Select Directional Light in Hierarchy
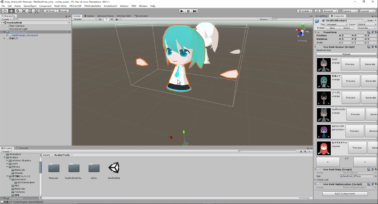378x204 pixels. click(x=18, y=29)
